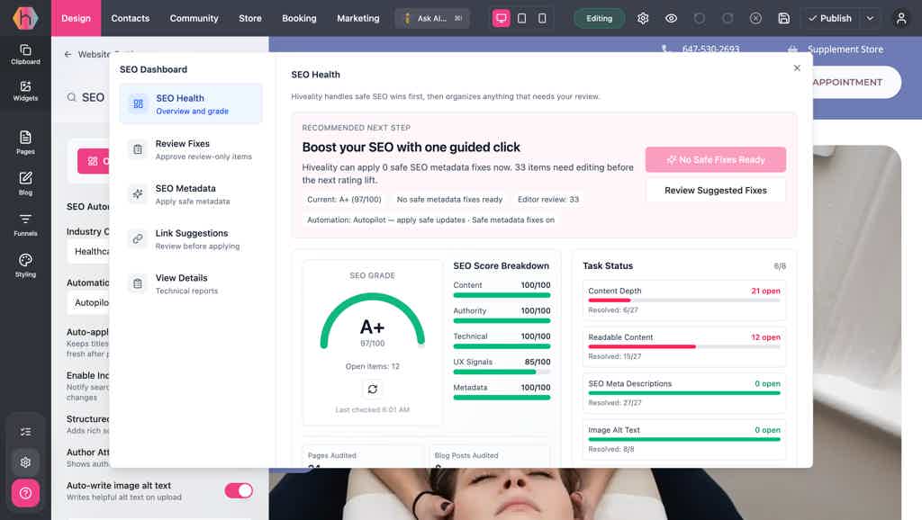Click the "No safe metadata fixes ready" chip
The width and height of the screenshot is (922, 520).
[449, 200]
